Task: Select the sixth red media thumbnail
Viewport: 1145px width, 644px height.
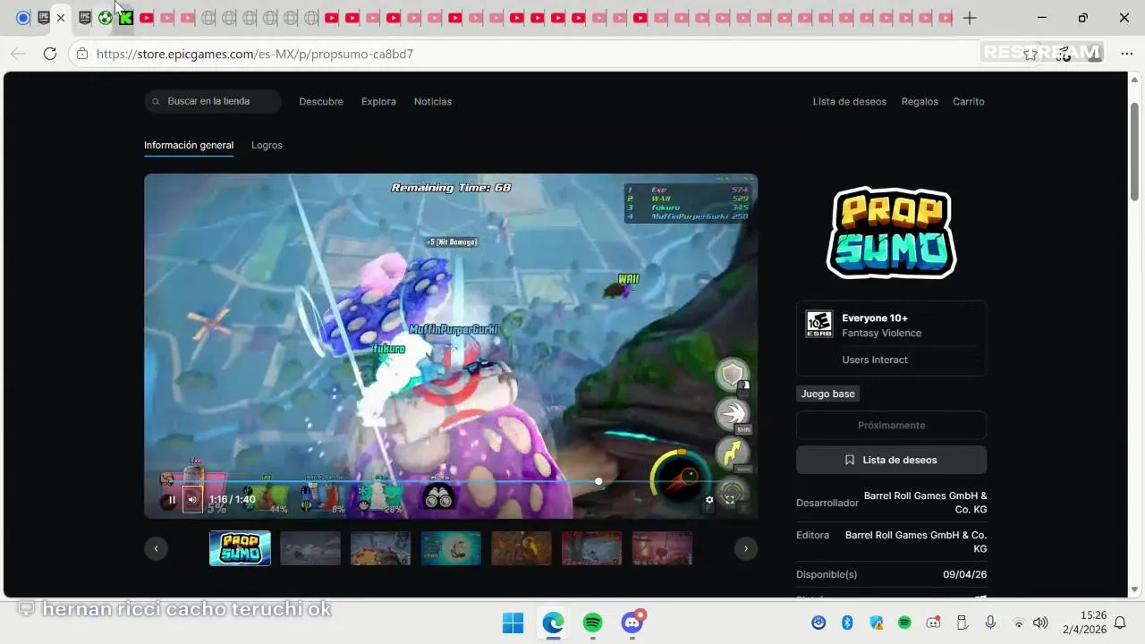Action: point(592,548)
